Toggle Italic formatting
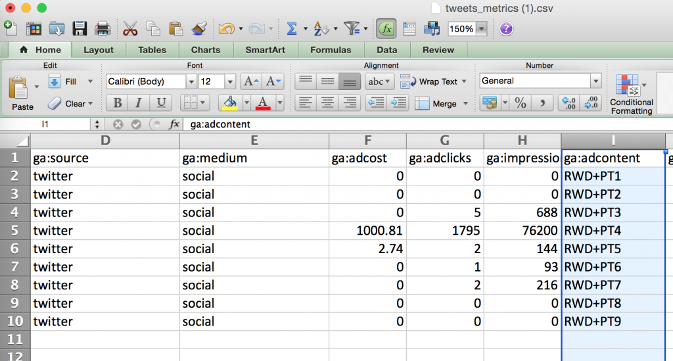This screenshot has height=361, width=673. coord(139,103)
